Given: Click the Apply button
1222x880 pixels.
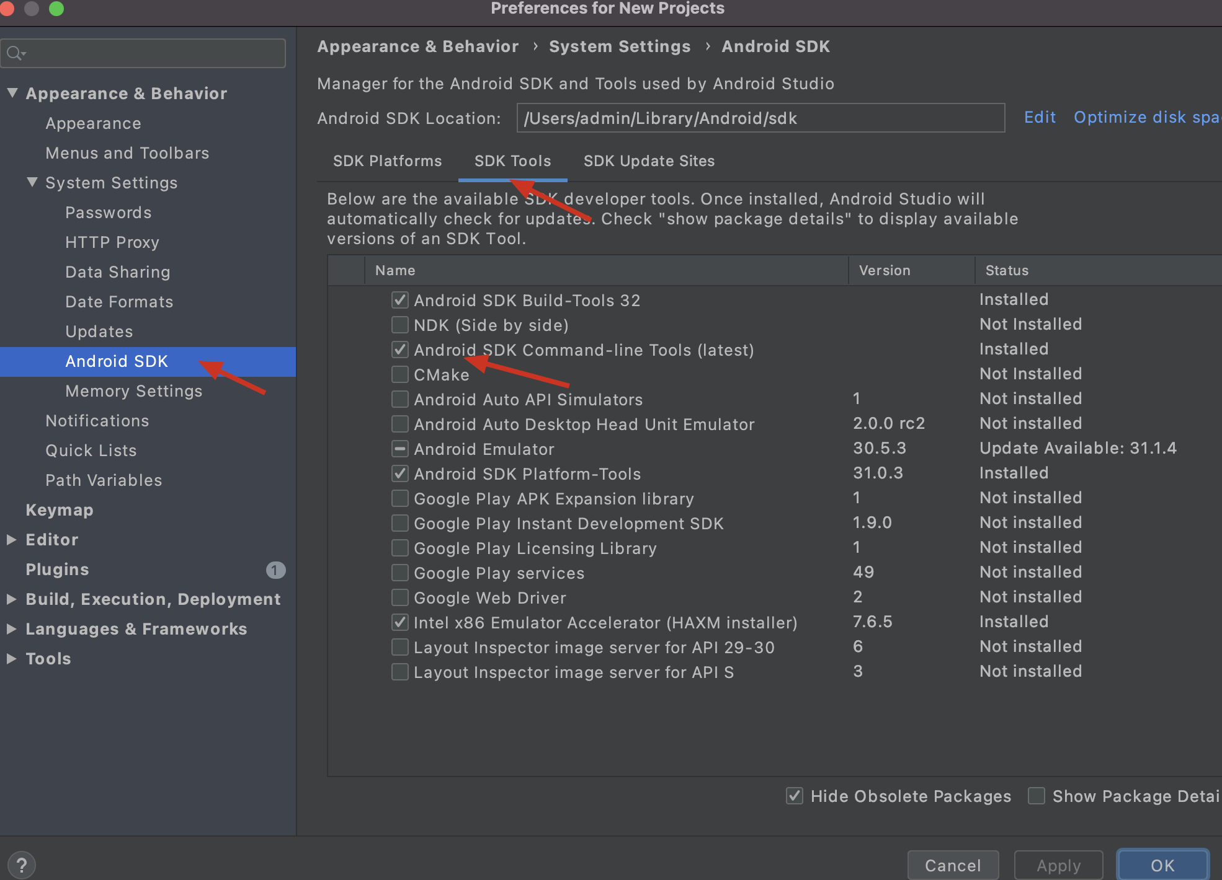Looking at the screenshot, I should click(1059, 865).
